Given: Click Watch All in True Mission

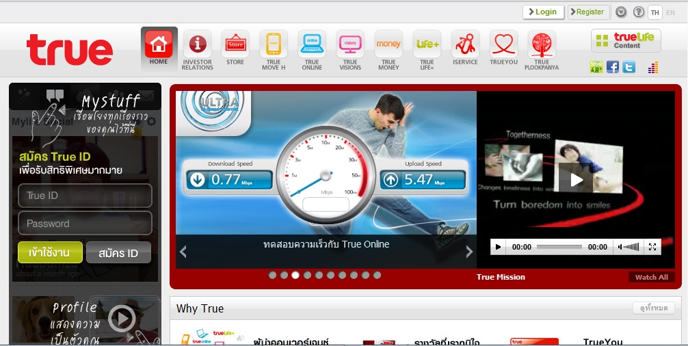Looking at the screenshot, I should tap(652, 277).
